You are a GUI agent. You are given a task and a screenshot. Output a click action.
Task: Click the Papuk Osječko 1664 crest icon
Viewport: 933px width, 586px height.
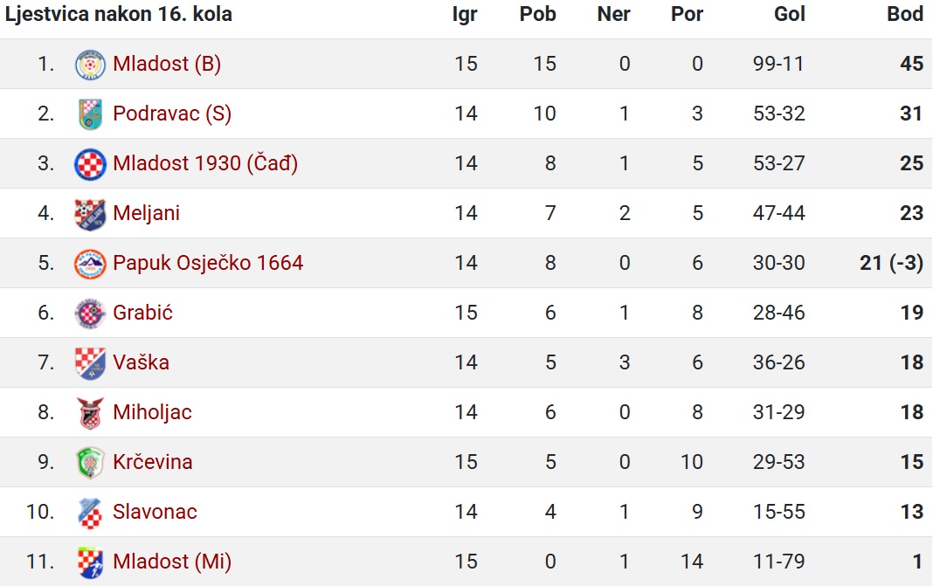point(90,264)
